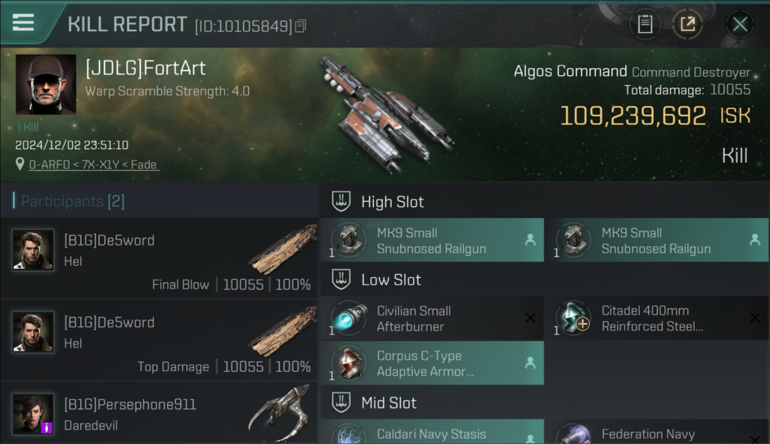Open Caldari Navy Stasis module entry

point(432,432)
